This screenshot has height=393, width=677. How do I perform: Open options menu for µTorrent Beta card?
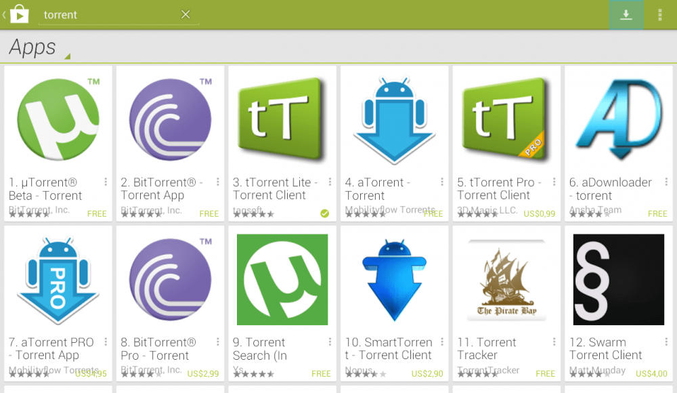tap(106, 182)
